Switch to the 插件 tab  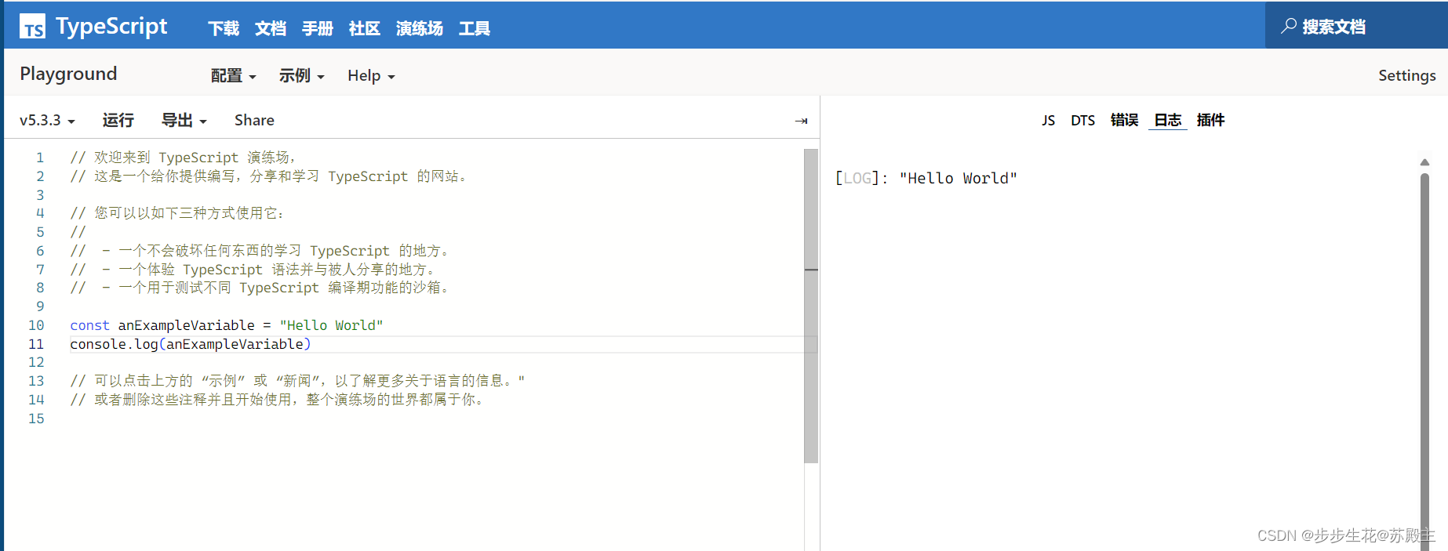point(1210,120)
